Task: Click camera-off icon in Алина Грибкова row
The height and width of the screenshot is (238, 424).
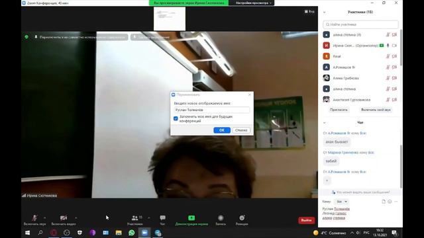Action: [394, 78]
